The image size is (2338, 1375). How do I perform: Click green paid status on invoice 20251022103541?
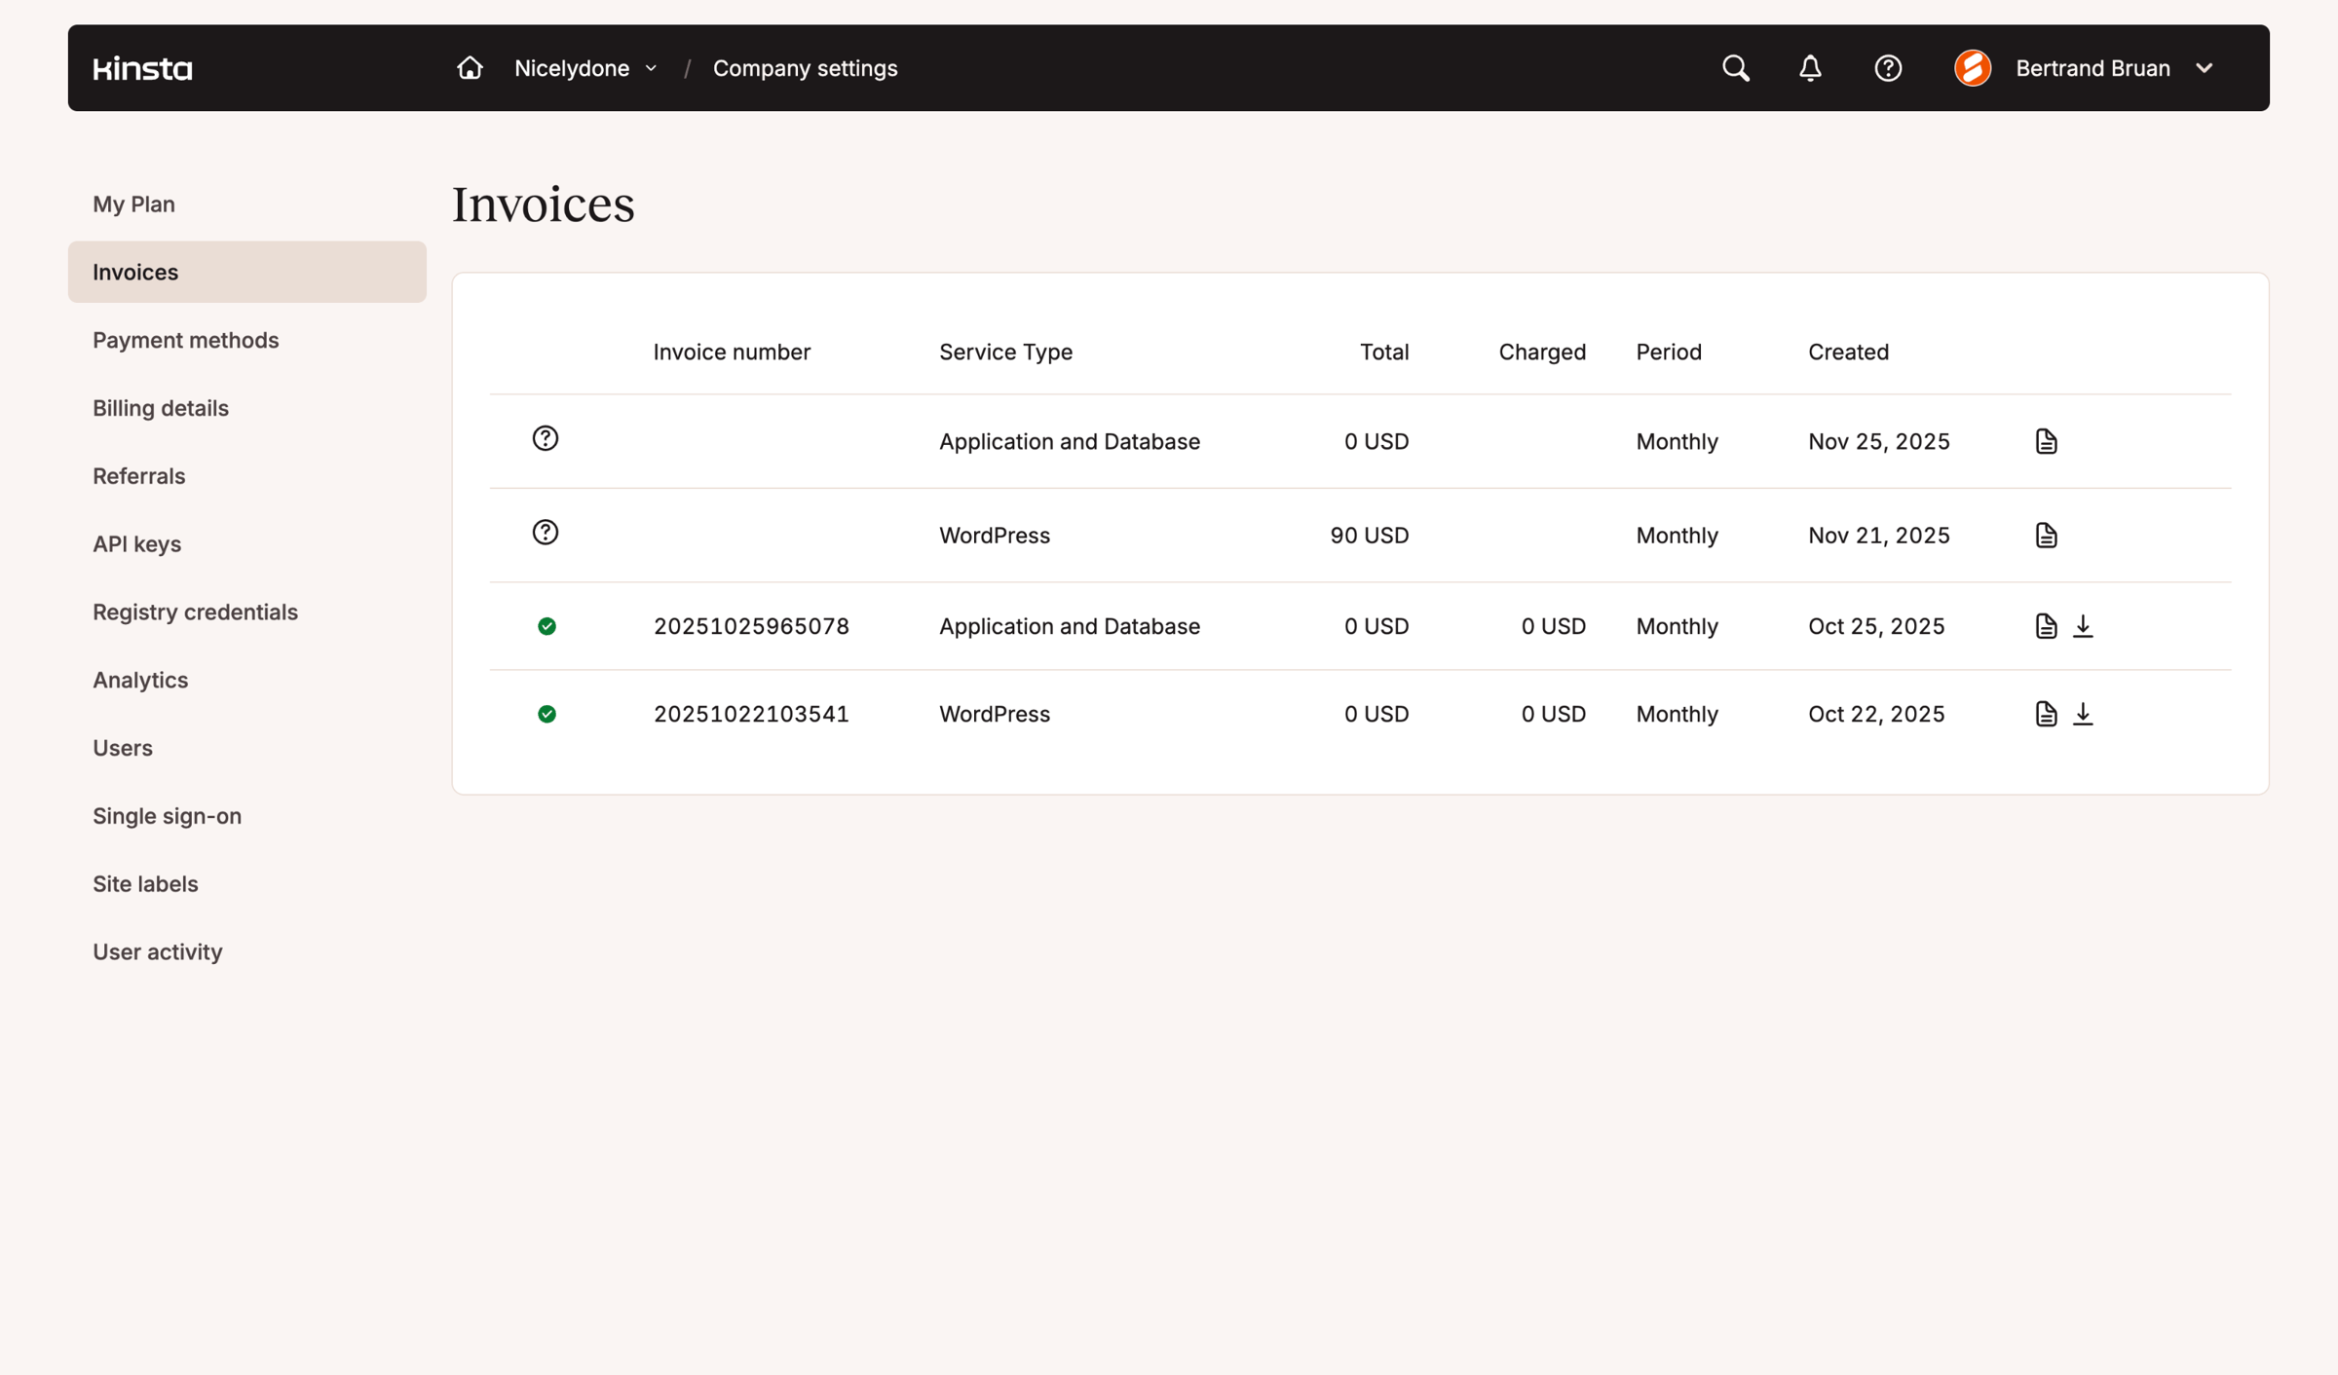coord(547,714)
